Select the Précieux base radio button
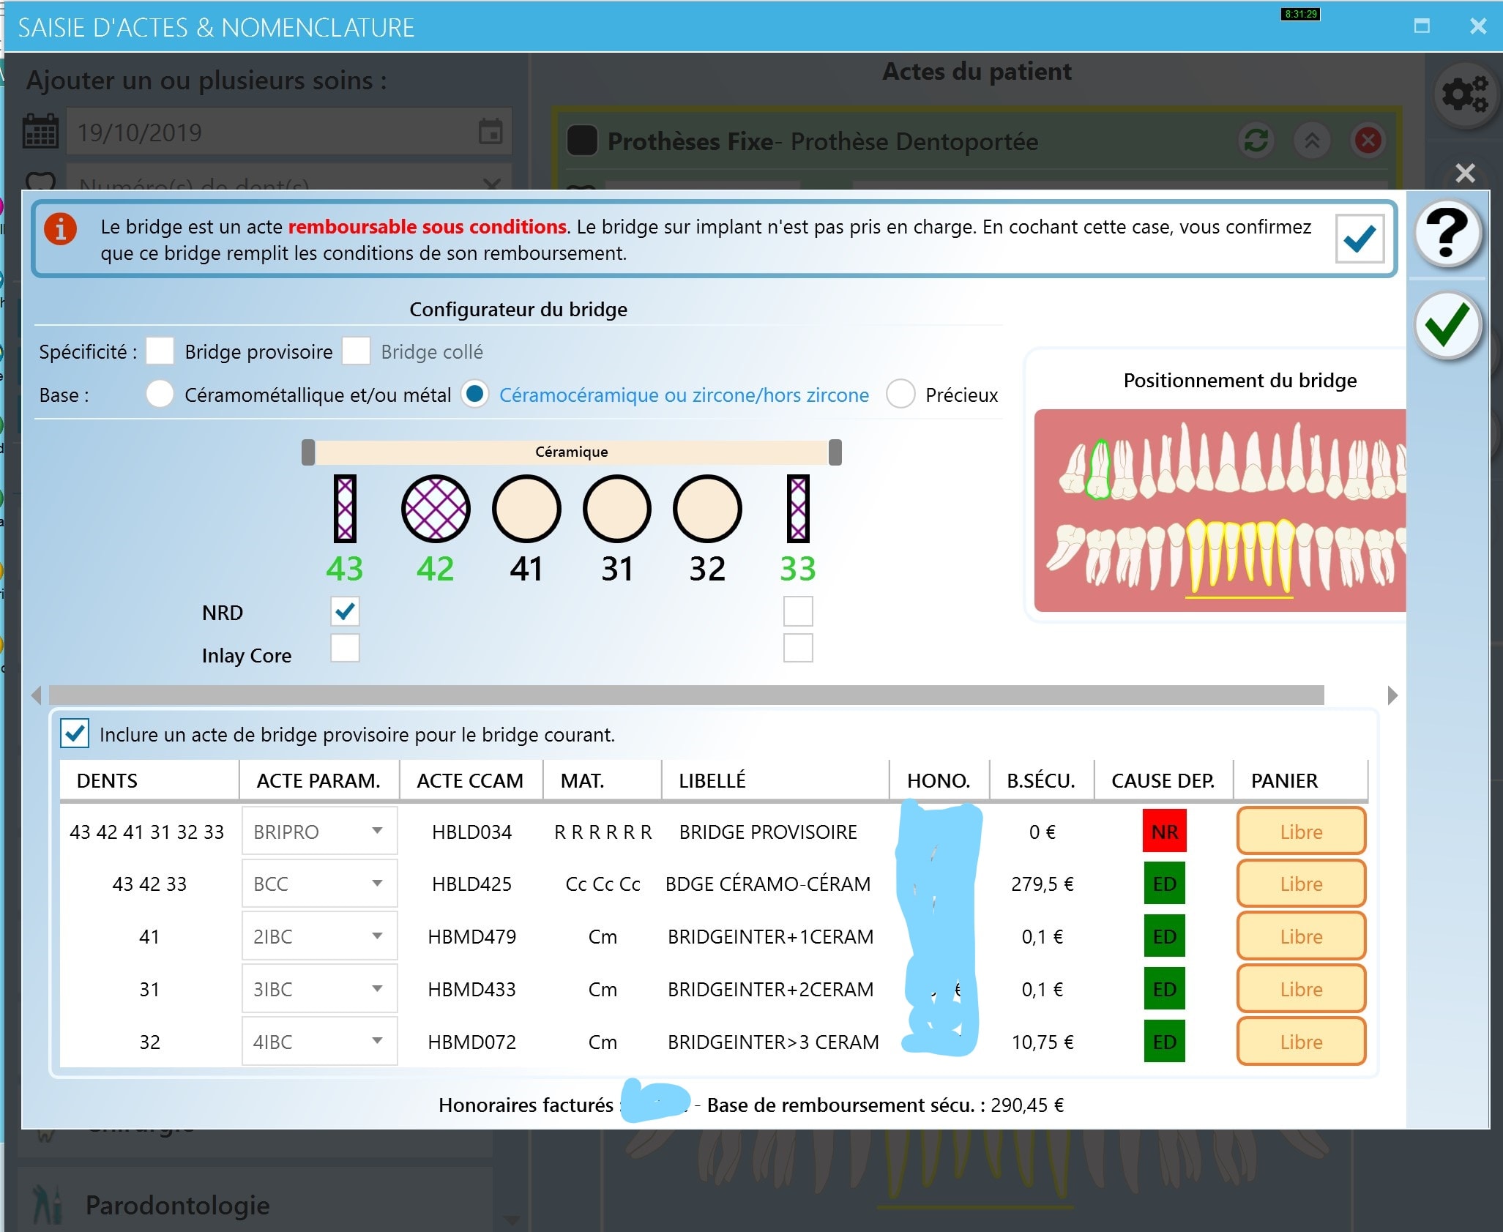1503x1232 pixels. (x=900, y=394)
